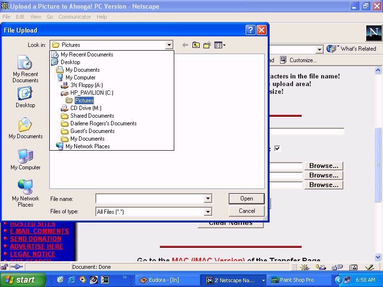Click the Windows start button

pos(22,280)
